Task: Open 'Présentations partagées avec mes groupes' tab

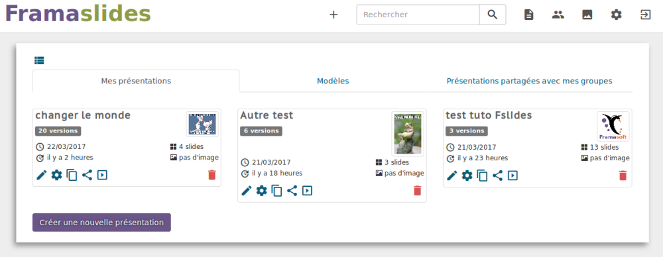Action: (529, 81)
